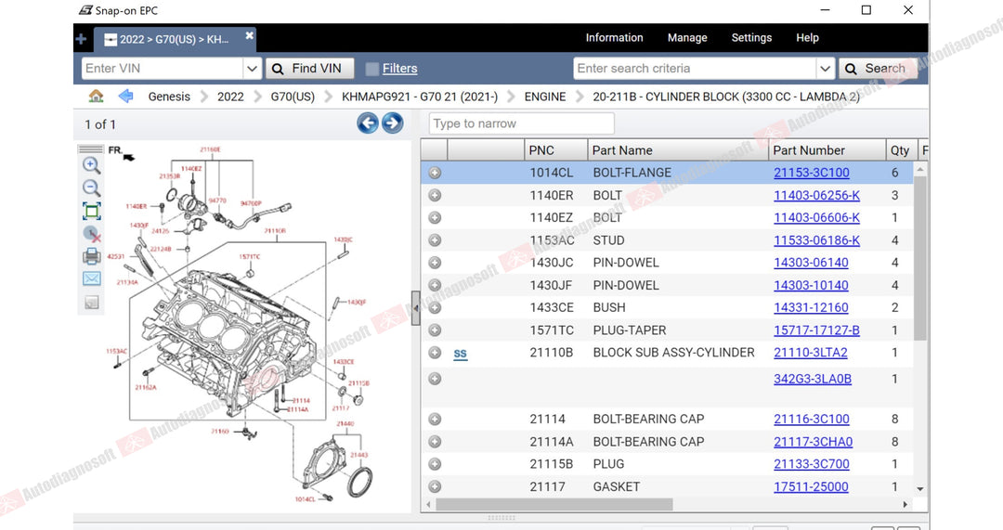Go to next illustration page
The image size is (1003, 530).
point(392,123)
